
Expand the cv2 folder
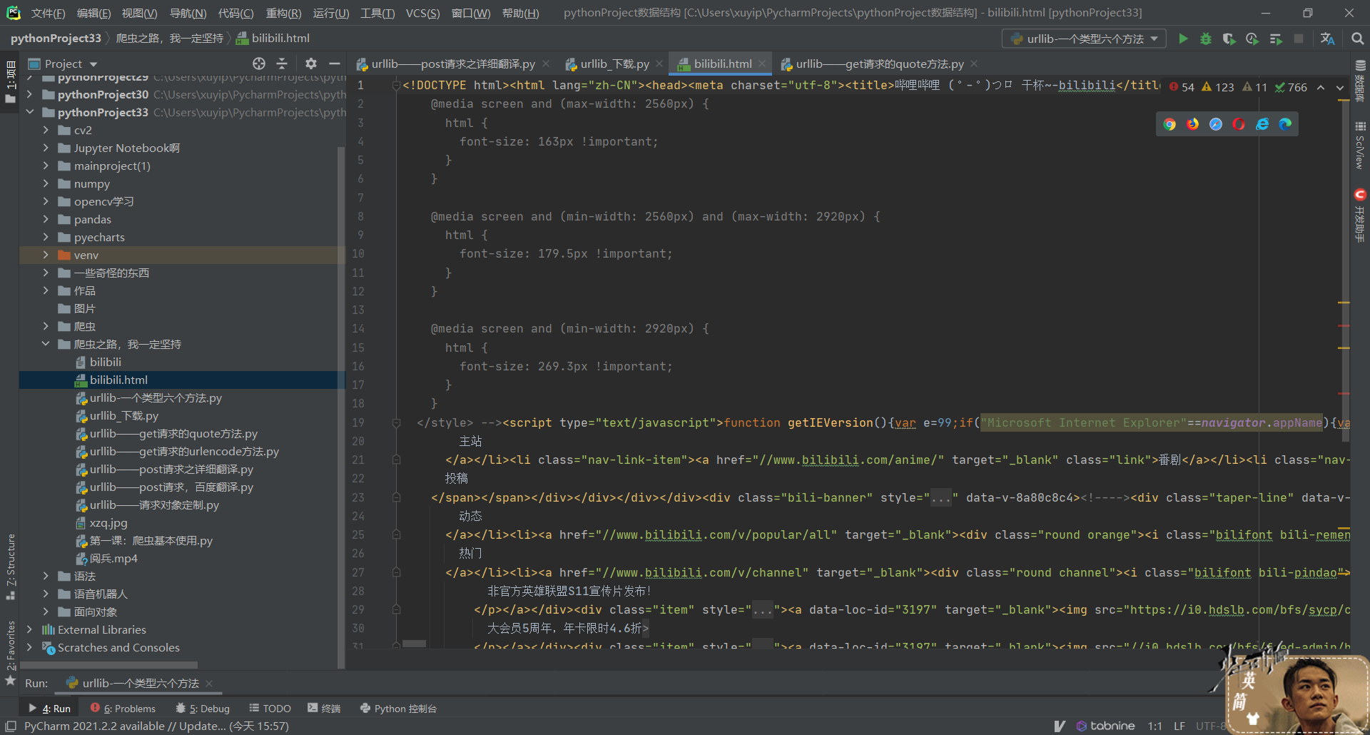click(46, 130)
